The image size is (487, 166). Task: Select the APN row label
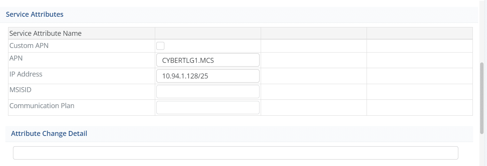16,58
